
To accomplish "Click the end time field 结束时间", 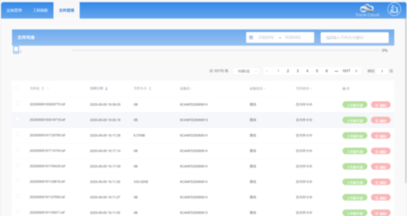I will click(293, 38).
